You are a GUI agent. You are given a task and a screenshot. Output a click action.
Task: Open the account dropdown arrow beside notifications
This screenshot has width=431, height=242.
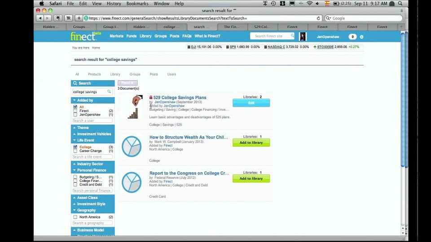[361, 37]
